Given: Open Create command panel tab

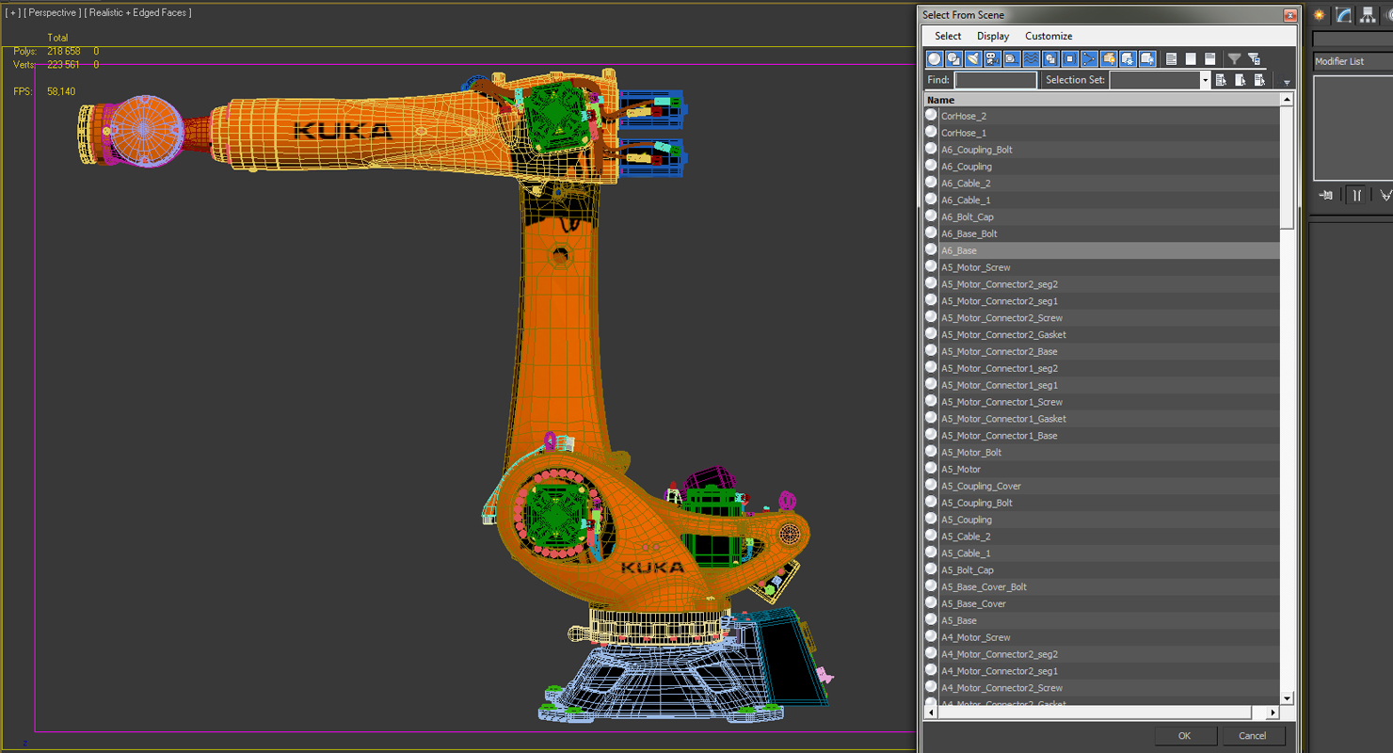Looking at the screenshot, I should [x=1319, y=15].
